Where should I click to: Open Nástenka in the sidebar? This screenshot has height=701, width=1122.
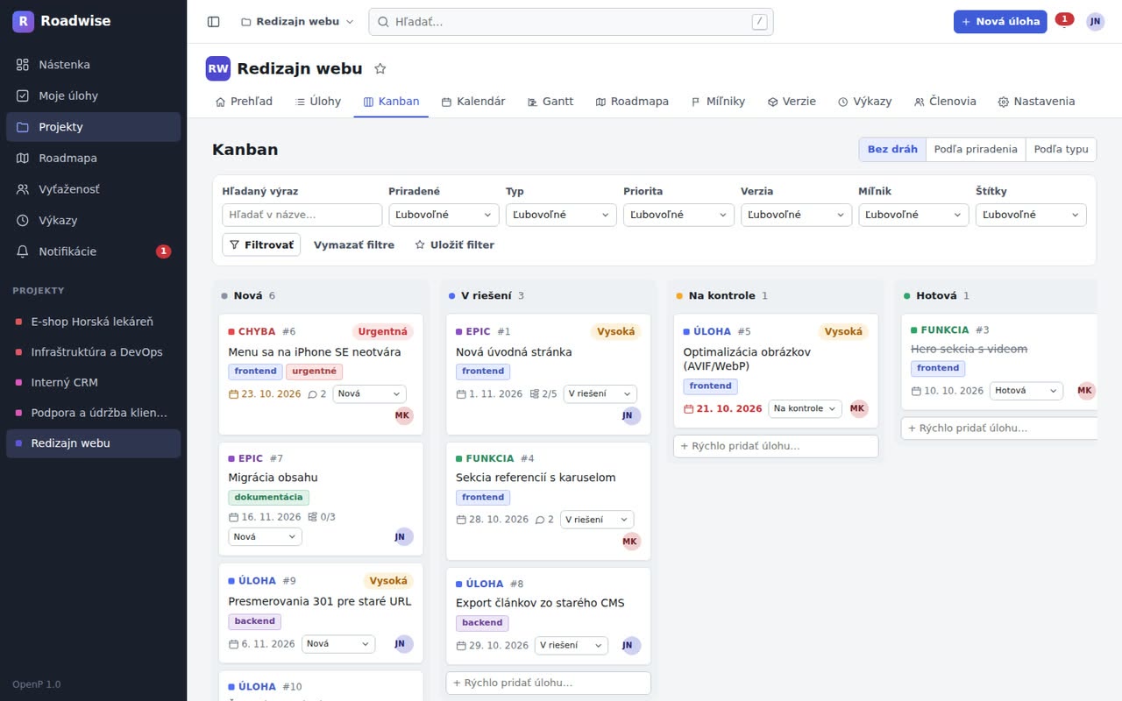click(x=94, y=65)
